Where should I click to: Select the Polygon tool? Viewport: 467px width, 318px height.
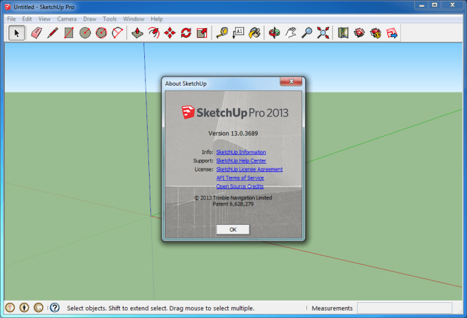(x=101, y=33)
